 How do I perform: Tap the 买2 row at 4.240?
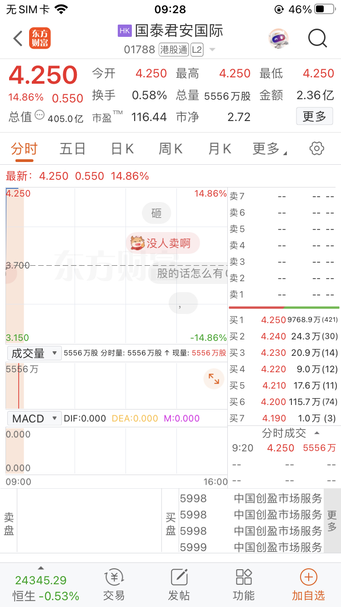[284, 336]
